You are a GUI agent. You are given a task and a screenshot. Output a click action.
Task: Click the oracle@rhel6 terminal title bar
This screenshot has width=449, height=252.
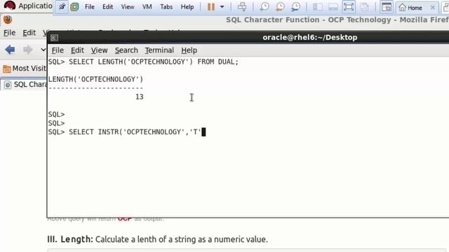pyautogui.click(x=310, y=37)
